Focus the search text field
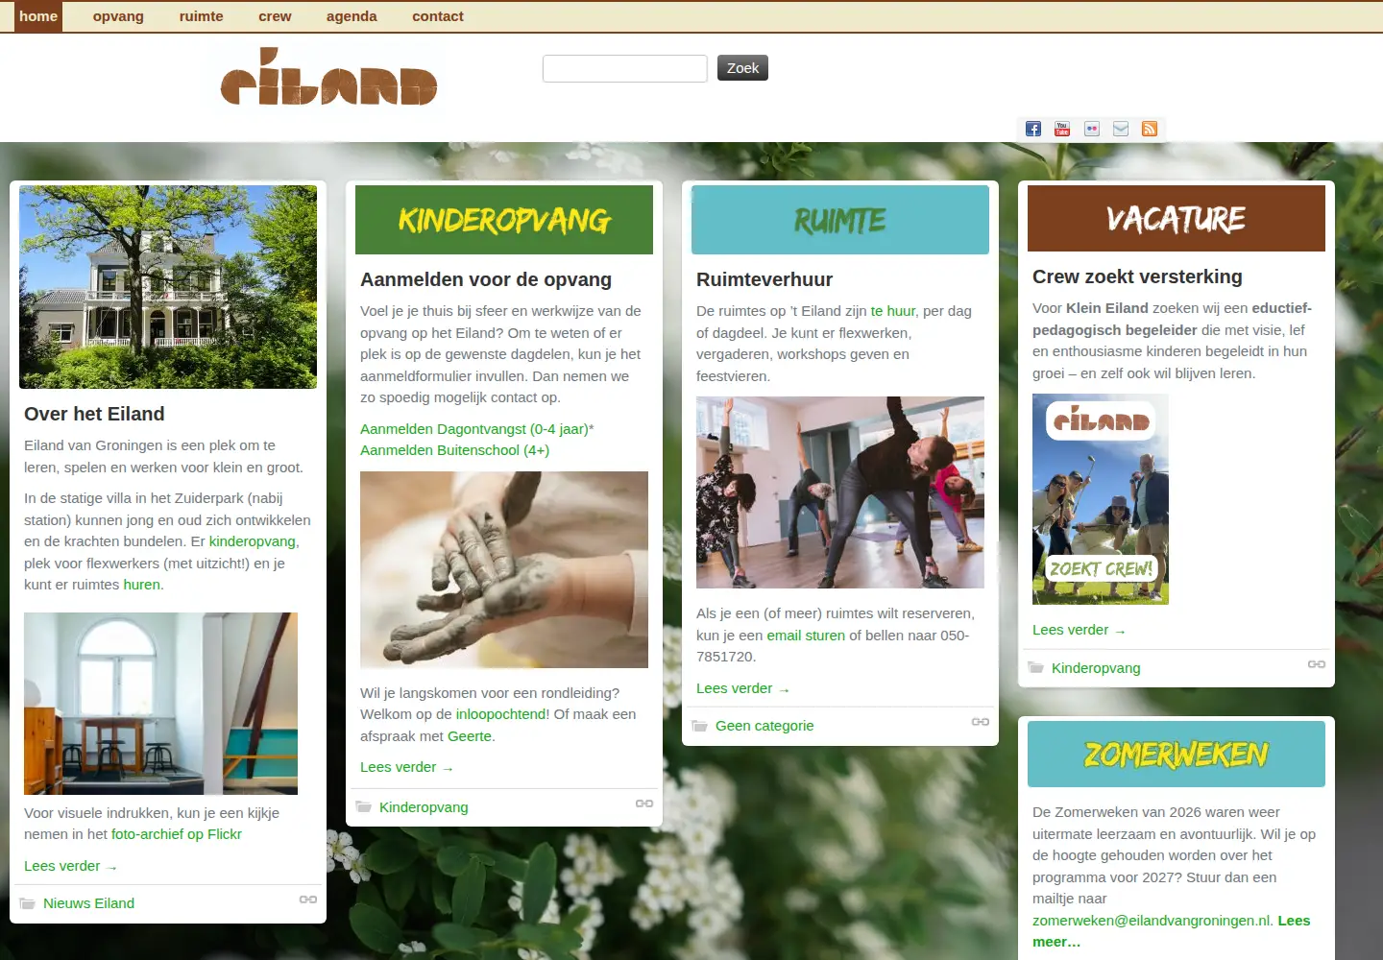The height and width of the screenshot is (960, 1383). pyautogui.click(x=625, y=68)
